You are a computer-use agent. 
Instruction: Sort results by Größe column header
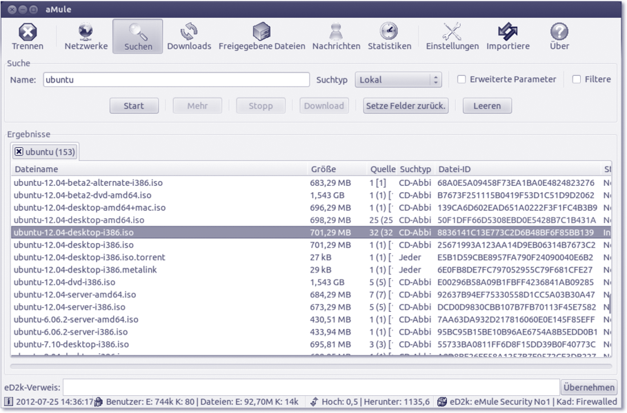323,169
